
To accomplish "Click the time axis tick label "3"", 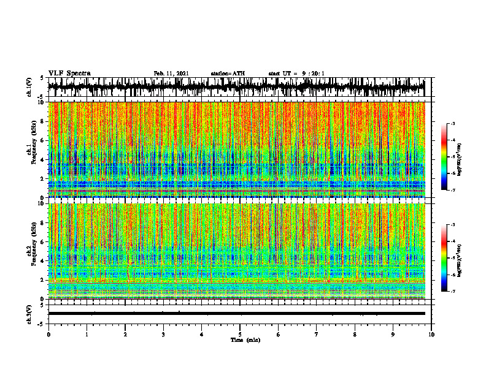I will pyautogui.click(x=163, y=335).
